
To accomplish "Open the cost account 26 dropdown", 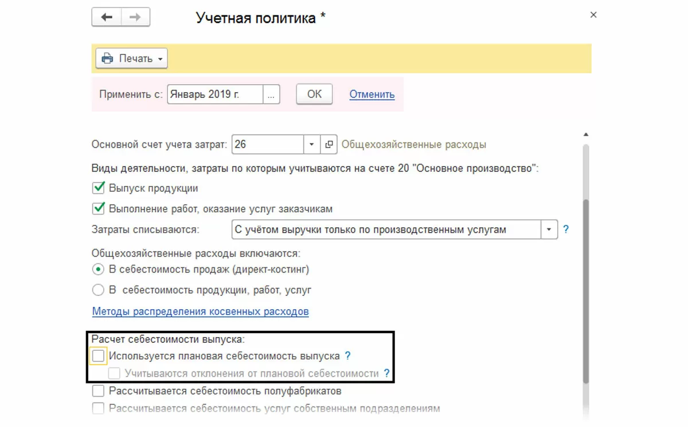I will (312, 144).
